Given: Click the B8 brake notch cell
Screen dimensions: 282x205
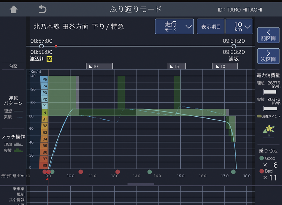Looking at the screenshot, I should pyautogui.click(x=45, y=165).
